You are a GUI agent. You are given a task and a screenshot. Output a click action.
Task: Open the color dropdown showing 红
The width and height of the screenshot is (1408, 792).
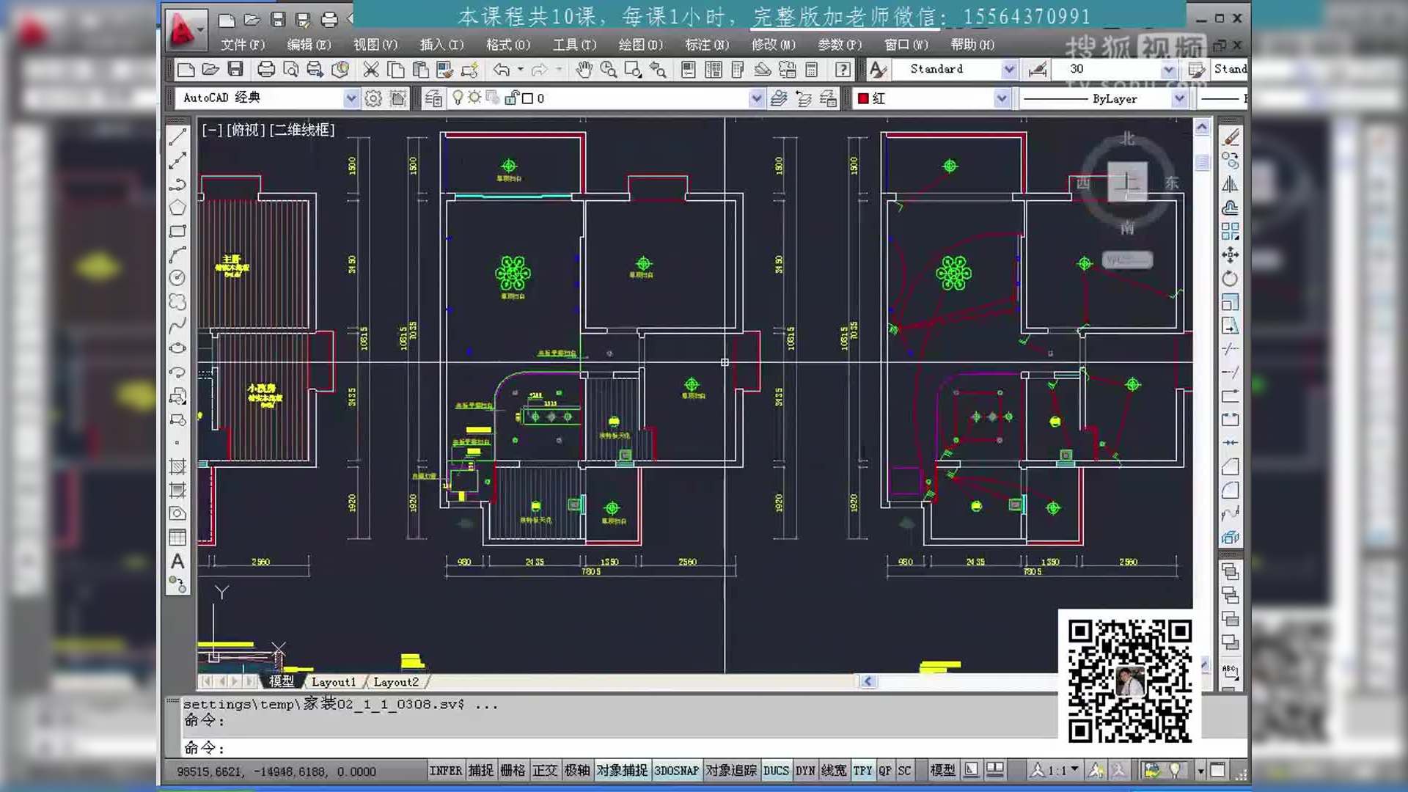pos(1002,98)
